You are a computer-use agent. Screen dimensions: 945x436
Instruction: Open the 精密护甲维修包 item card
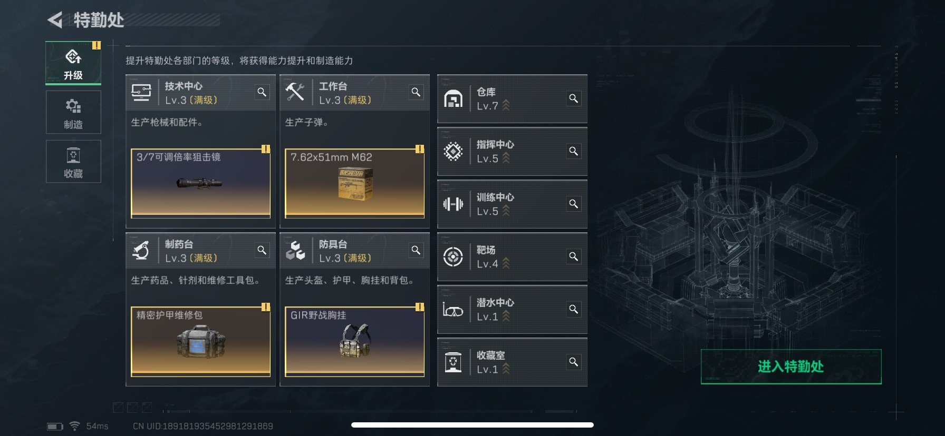[x=200, y=341]
